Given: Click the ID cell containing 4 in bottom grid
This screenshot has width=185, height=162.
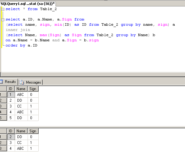Looking at the screenshot, I should [x=11, y=149].
